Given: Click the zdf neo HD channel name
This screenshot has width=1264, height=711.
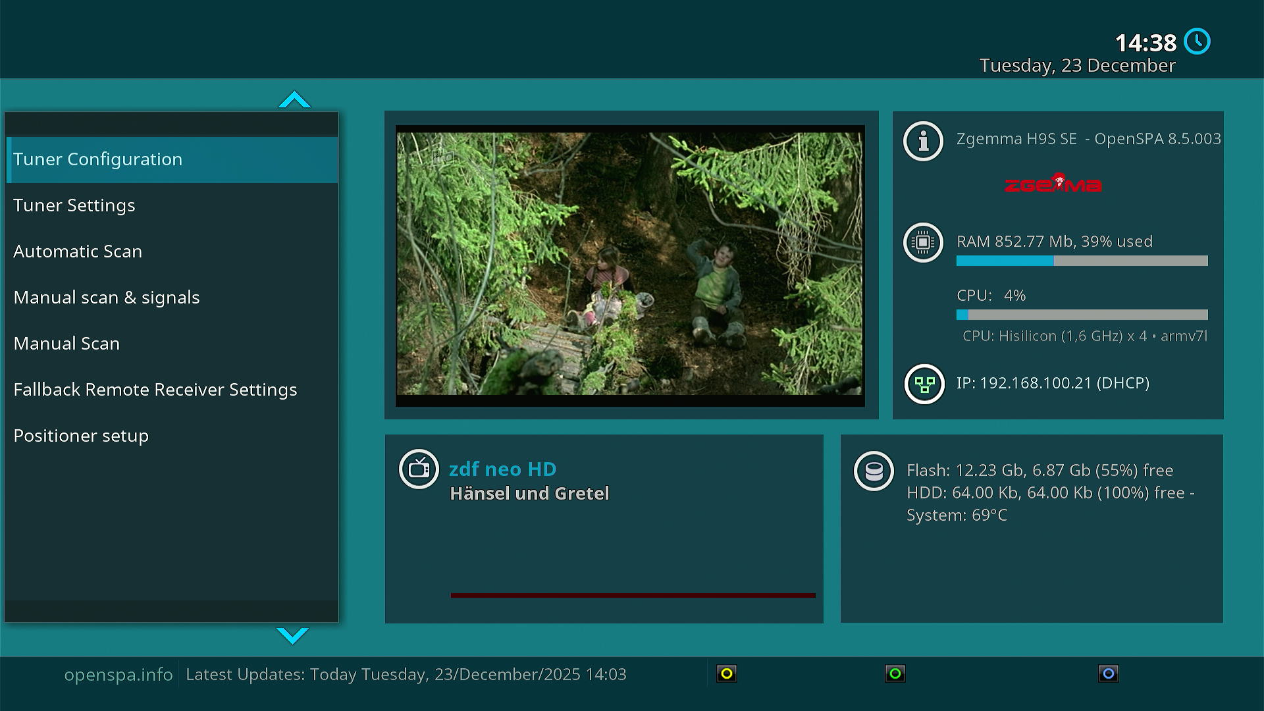Looking at the screenshot, I should (x=502, y=469).
